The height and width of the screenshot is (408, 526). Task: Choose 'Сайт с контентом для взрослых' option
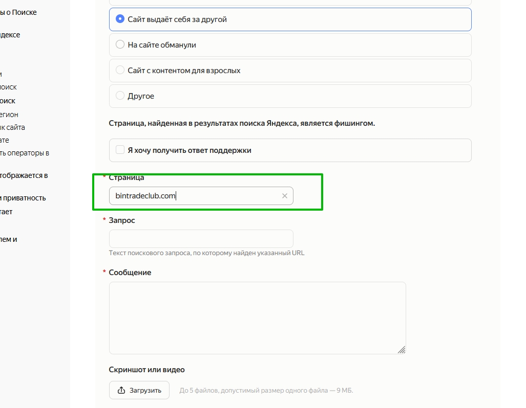tap(120, 71)
